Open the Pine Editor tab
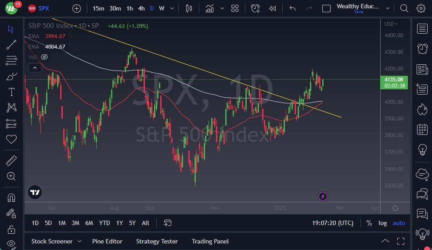The height and width of the screenshot is (250, 432). pyautogui.click(x=107, y=241)
